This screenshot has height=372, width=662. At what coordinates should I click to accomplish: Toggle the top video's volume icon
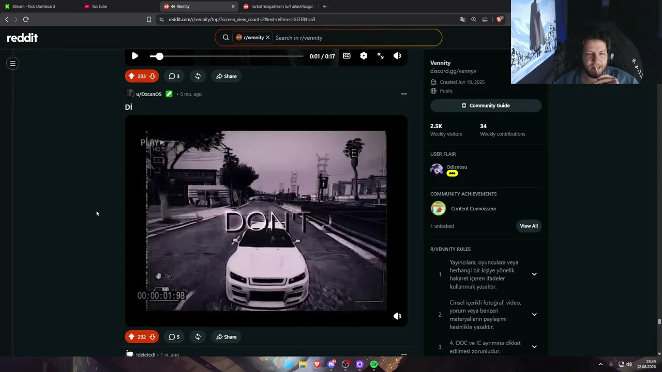pyautogui.click(x=397, y=56)
